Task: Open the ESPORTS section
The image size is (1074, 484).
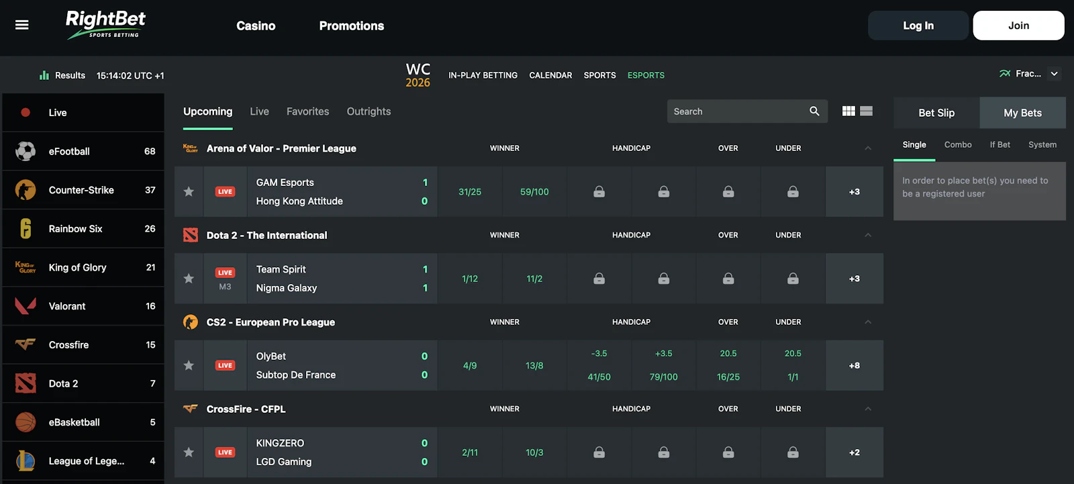Action: pyautogui.click(x=646, y=75)
